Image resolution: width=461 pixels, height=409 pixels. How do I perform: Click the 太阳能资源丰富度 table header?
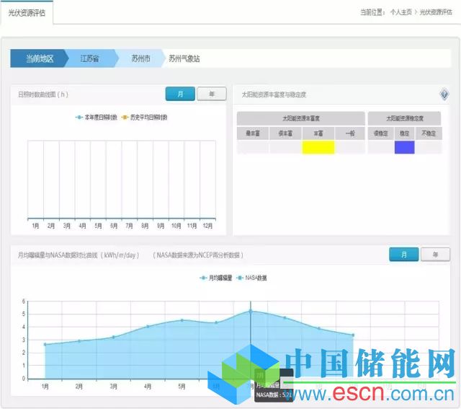coord(301,118)
